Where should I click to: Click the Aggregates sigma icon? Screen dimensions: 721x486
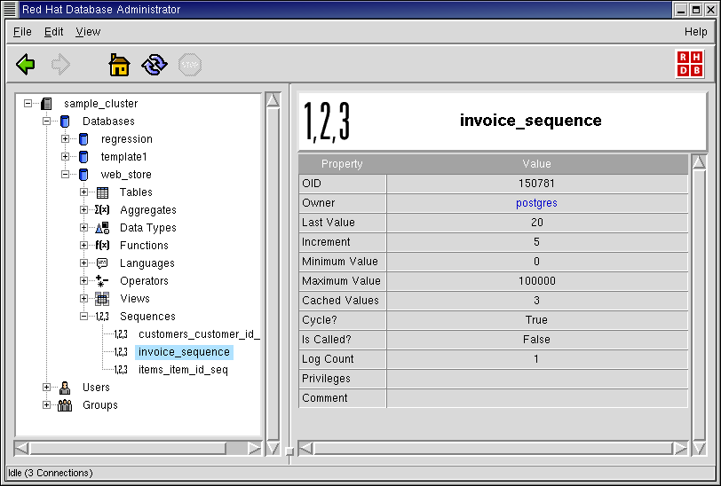102,210
